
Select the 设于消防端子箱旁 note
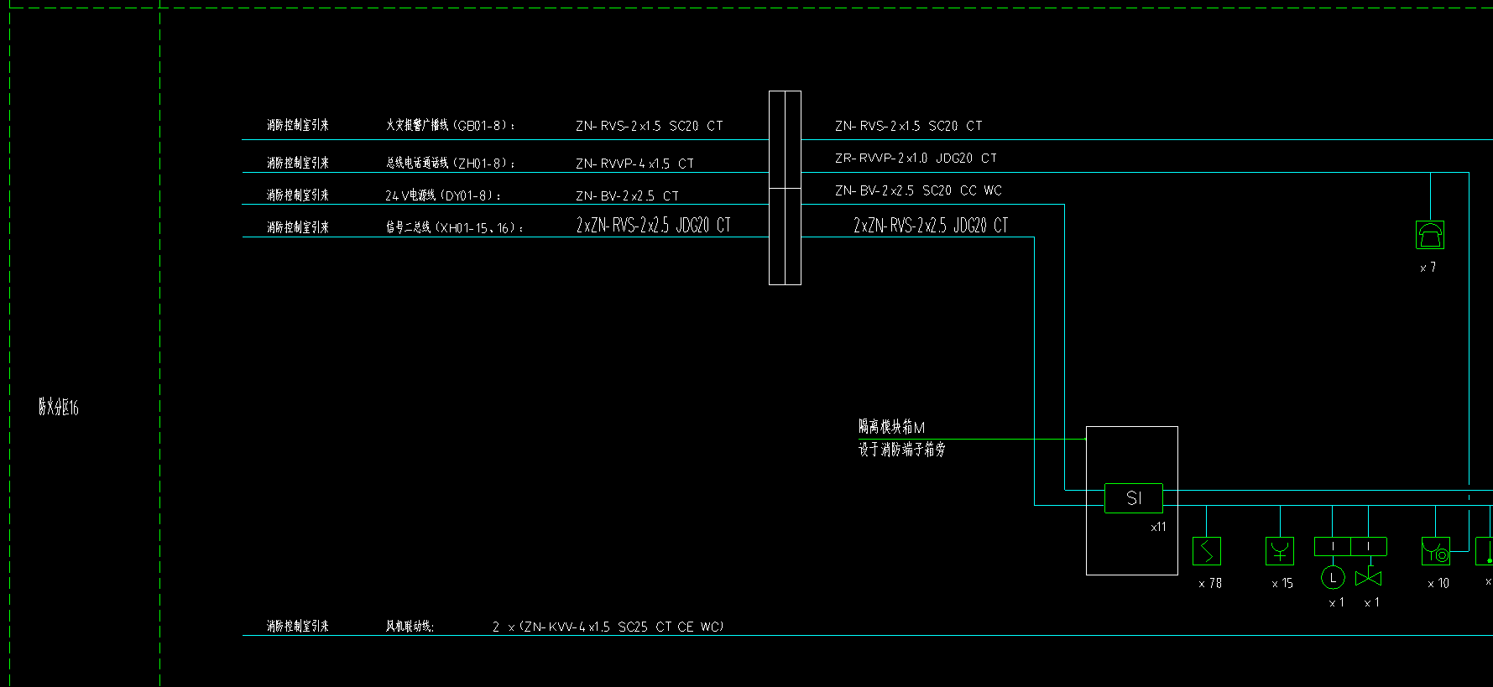point(901,450)
